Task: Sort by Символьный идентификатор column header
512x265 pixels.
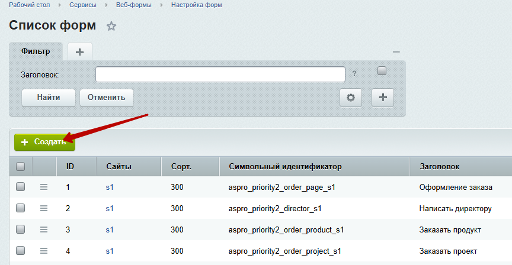Action: pyautogui.click(x=284, y=167)
